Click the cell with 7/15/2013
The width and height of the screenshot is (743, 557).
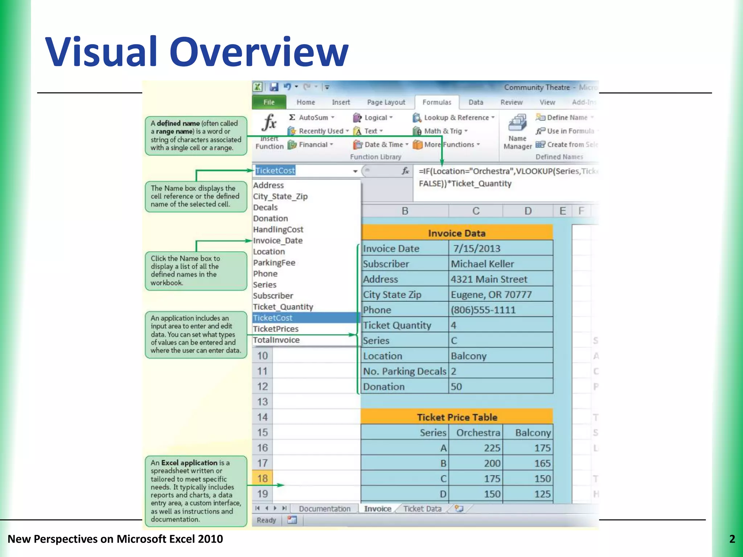point(501,248)
